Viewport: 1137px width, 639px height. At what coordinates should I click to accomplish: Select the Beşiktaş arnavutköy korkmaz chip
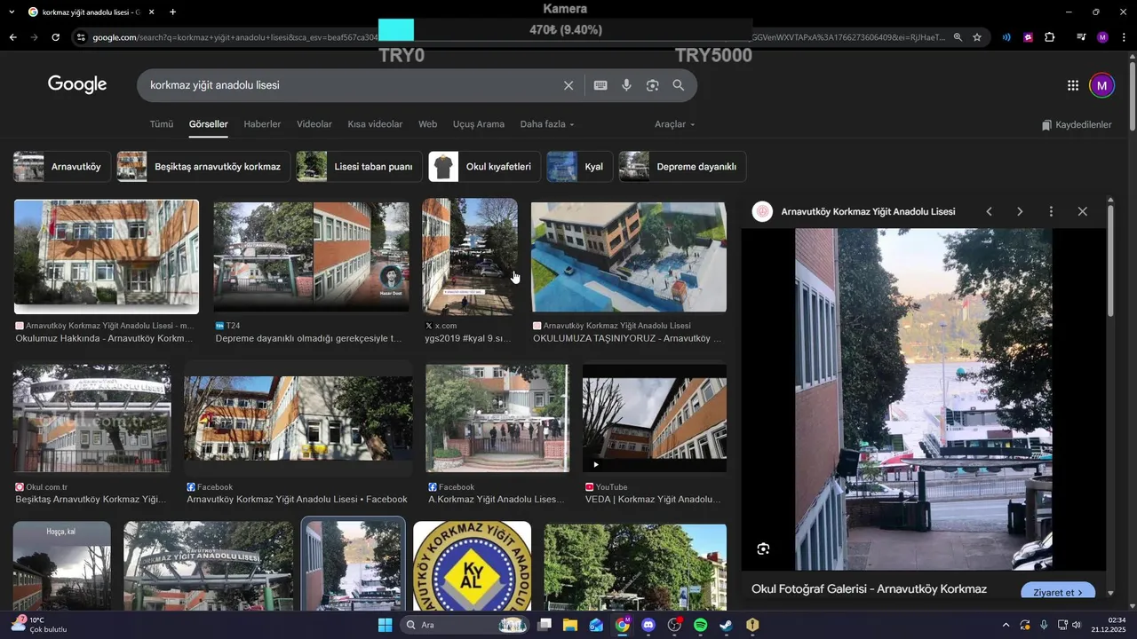(203, 167)
